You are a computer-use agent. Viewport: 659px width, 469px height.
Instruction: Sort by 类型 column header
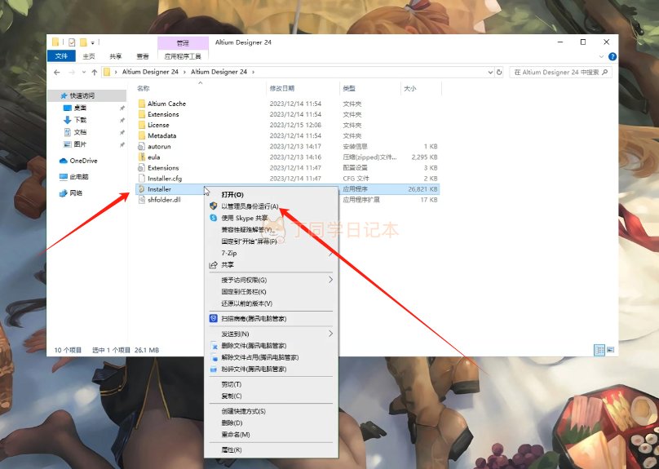[x=369, y=88]
